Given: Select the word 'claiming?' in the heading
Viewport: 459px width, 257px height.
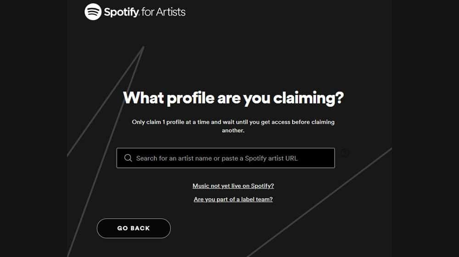Looking at the screenshot, I should coord(308,98).
